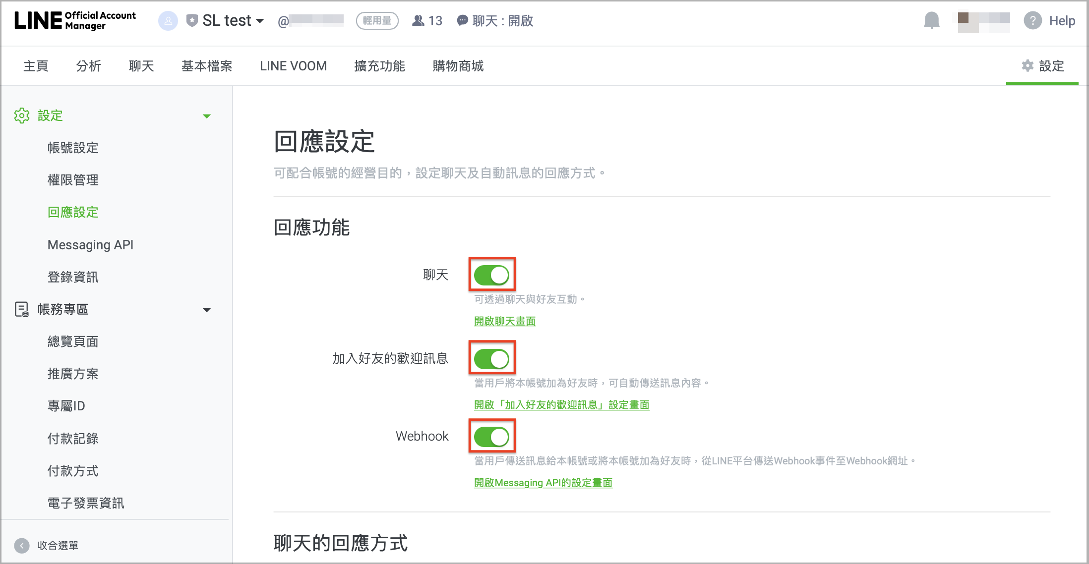Click the account avatar icon beside SL test

click(168, 21)
